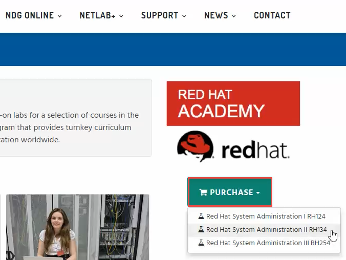The height and width of the screenshot is (260, 346).
Task: Click the red fedora Shadowman icon
Action: point(196,146)
